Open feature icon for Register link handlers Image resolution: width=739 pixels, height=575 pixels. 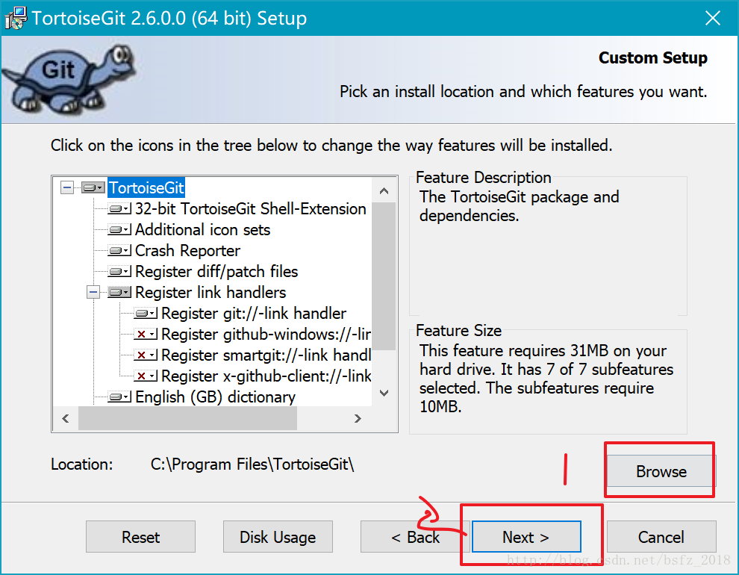tap(119, 292)
